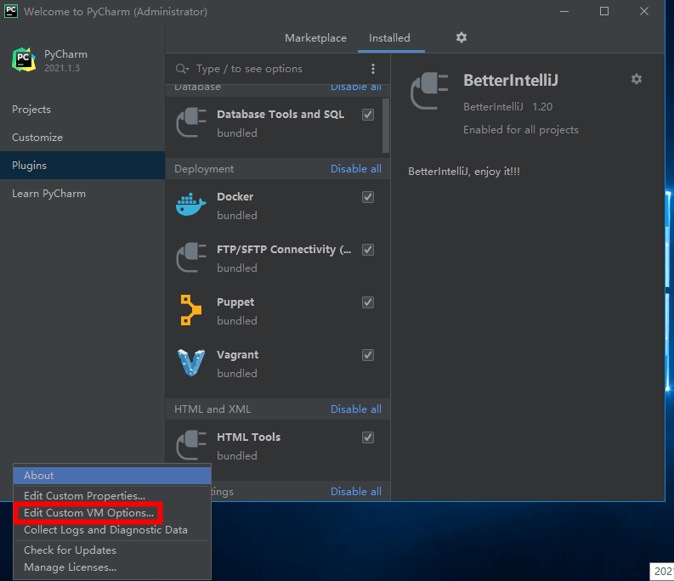Viewport: 674px width, 581px height.
Task: Open the Customize section in the sidebar
Action: point(37,137)
